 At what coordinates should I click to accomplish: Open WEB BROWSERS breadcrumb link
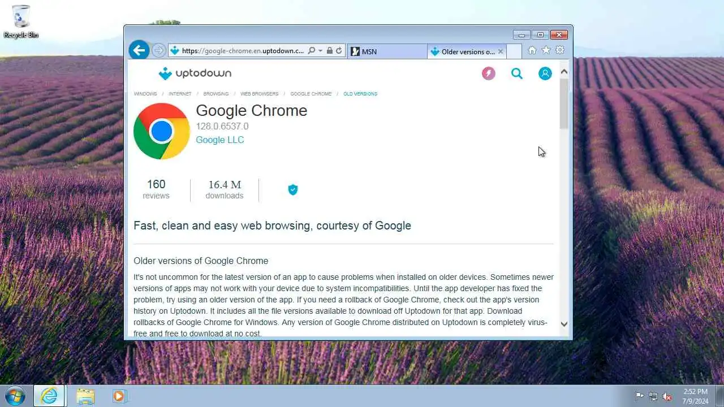(260, 94)
